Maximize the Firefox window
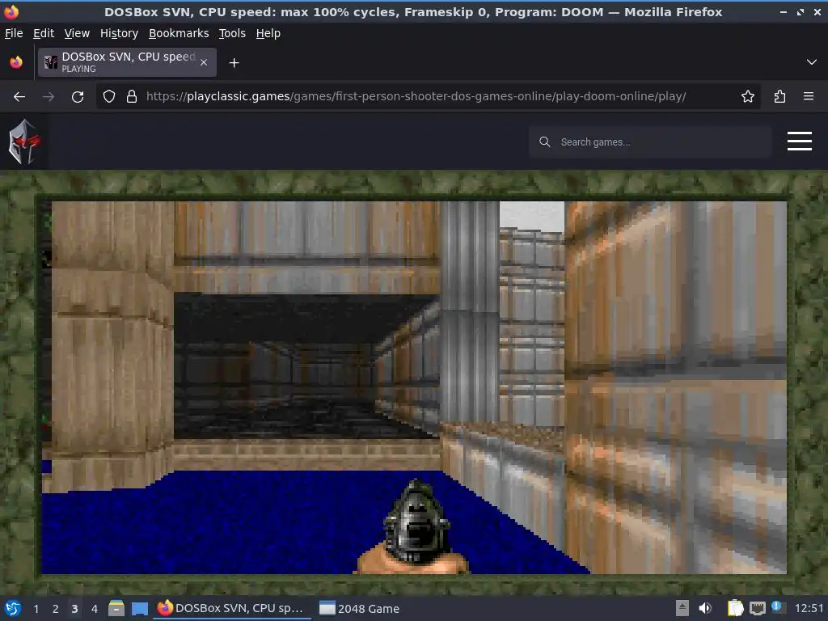The width and height of the screenshot is (828, 621). (x=801, y=11)
